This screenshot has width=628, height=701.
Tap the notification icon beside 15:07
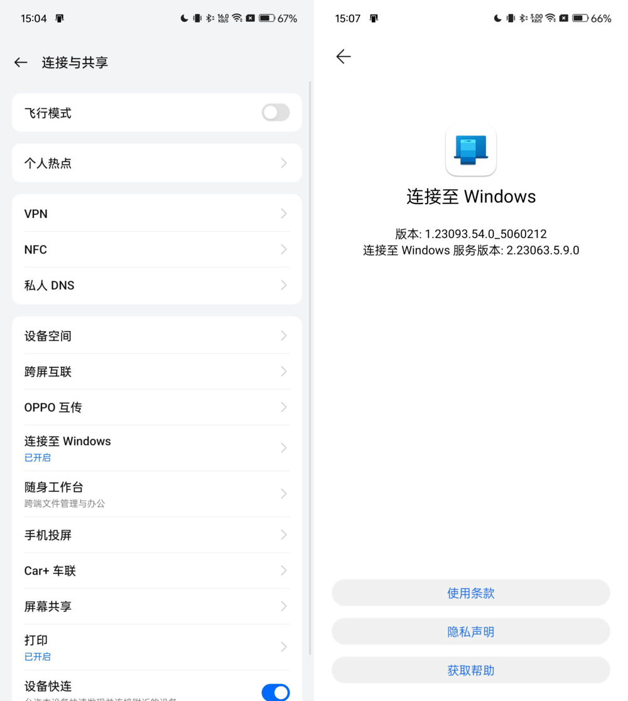click(x=374, y=18)
